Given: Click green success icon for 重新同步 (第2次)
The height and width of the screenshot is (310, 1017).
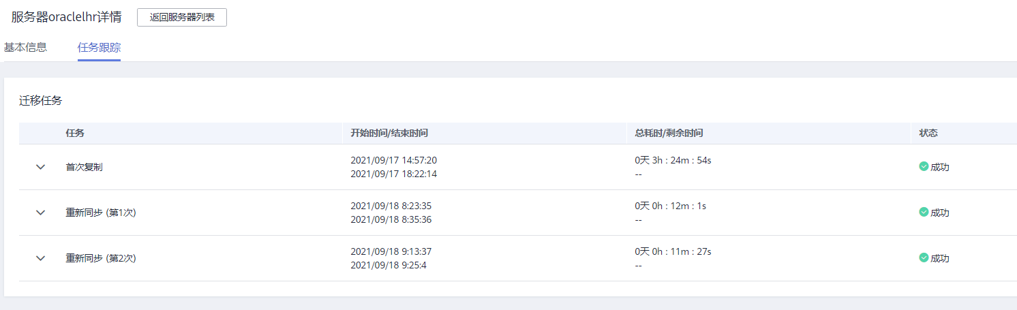Looking at the screenshot, I should (924, 258).
